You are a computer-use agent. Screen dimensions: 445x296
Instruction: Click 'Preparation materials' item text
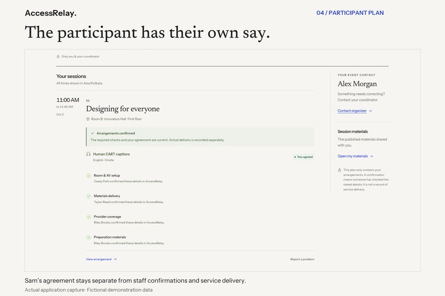tap(110, 237)
